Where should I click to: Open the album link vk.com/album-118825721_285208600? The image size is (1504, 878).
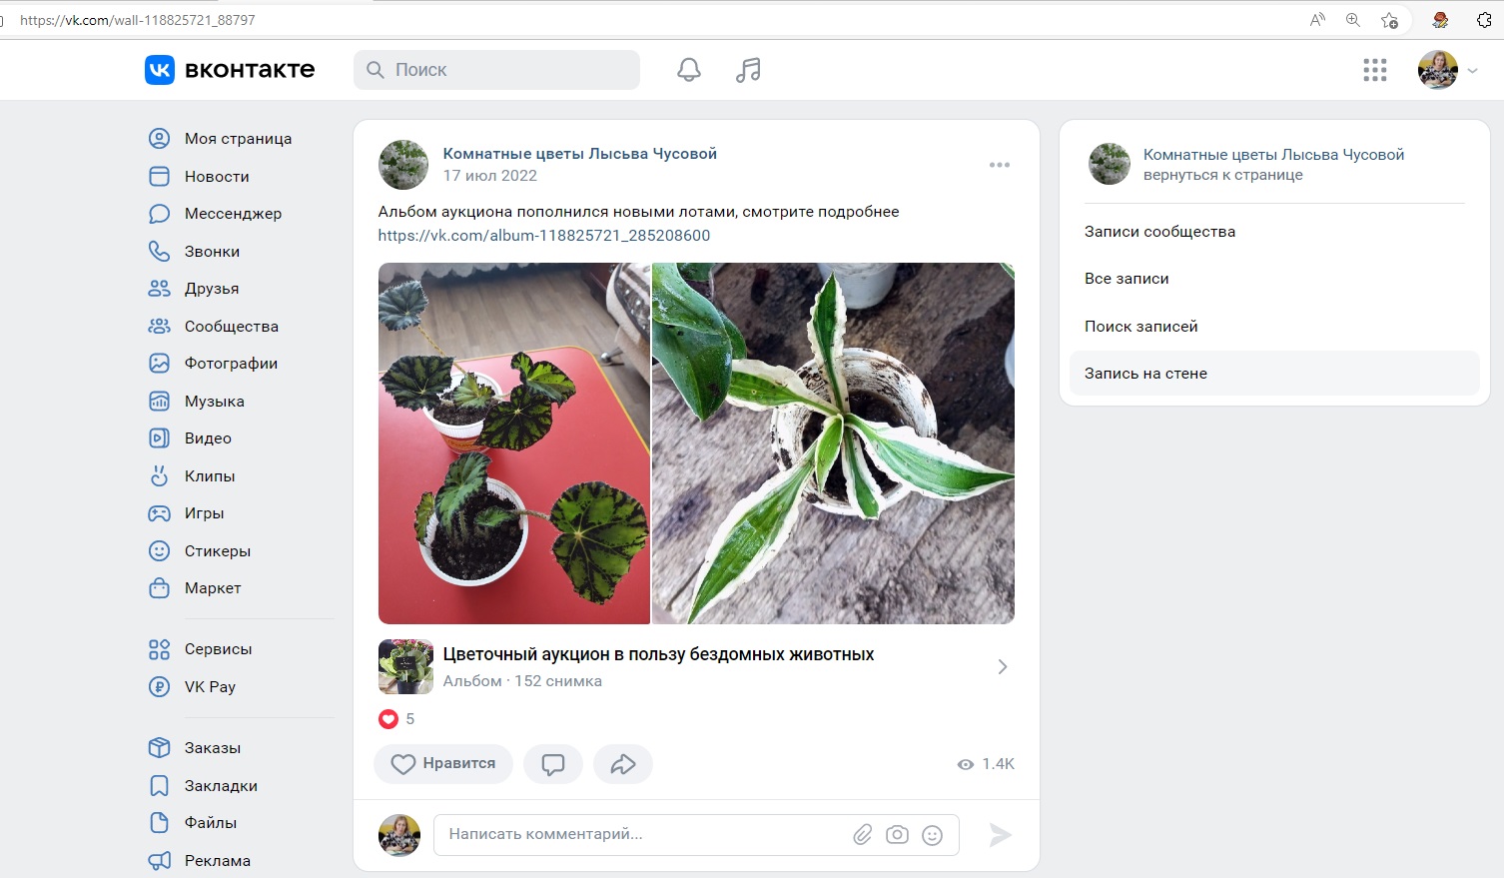coord(544,236)
